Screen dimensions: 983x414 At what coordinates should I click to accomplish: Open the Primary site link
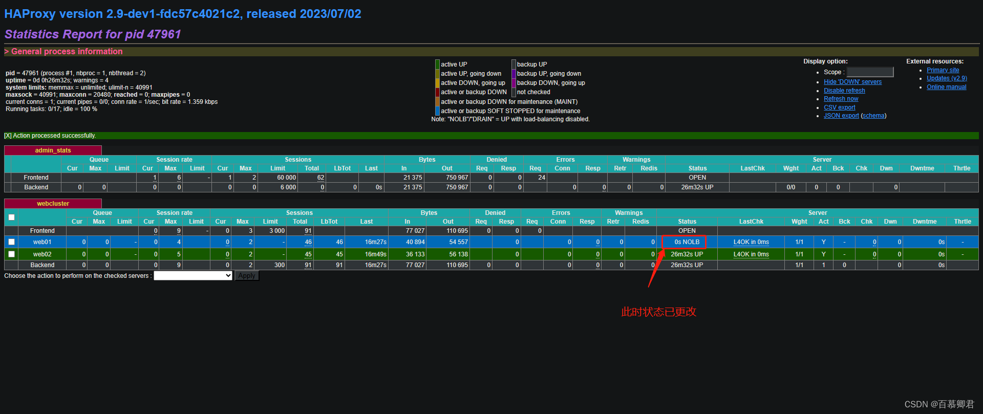943,70
